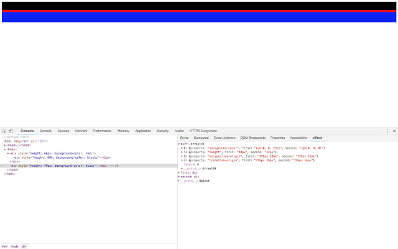Expand the head element node
Image resolution: width=398 pixels, height=249 pixels.
click(x=5, y=145)
